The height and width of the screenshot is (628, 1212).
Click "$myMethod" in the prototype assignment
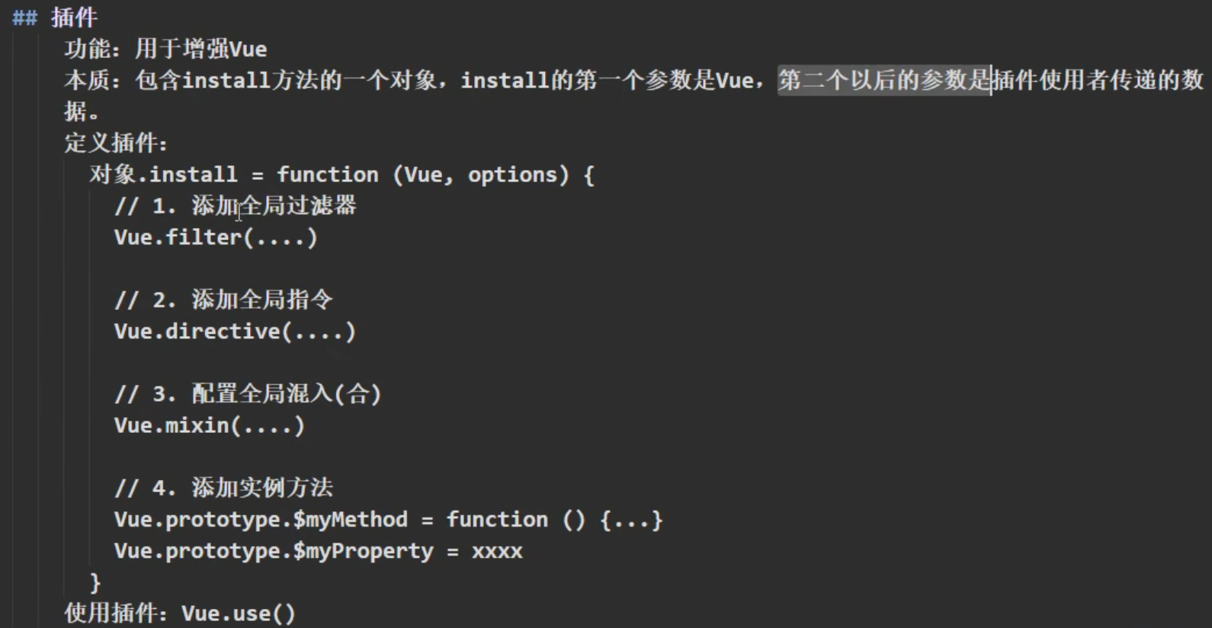pos(350,520)
